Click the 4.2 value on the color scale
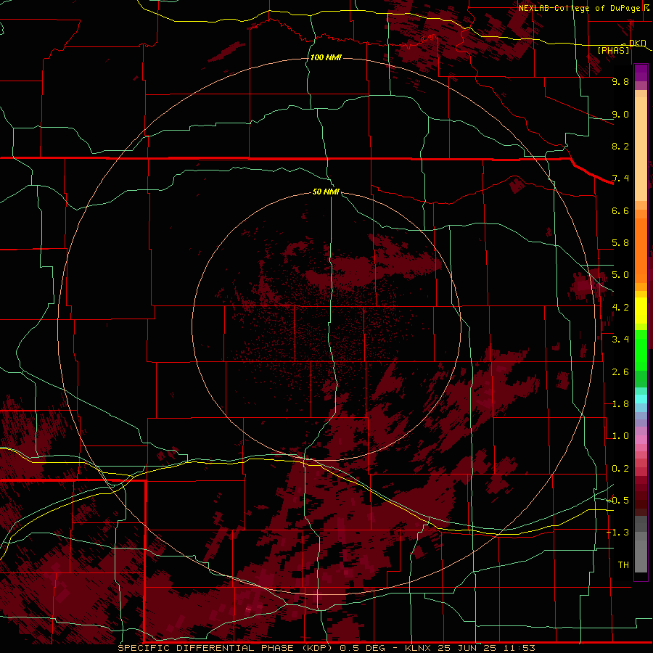This screenshot has width=653, height=653. click(x=620, y=308)
